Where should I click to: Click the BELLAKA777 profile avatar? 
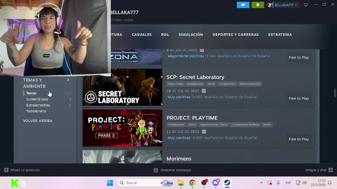point(270,5)
